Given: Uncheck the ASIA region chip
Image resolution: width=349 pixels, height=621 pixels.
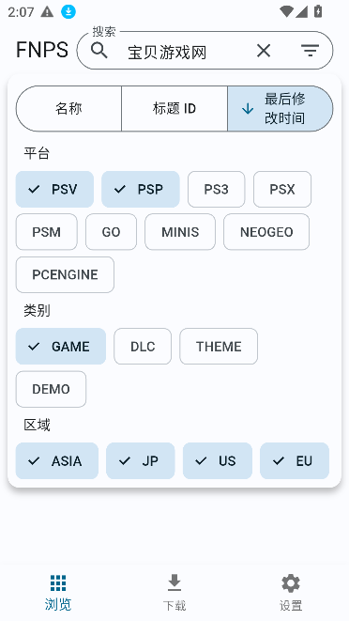Looking at the screenshot, I should tap(57, 460).
